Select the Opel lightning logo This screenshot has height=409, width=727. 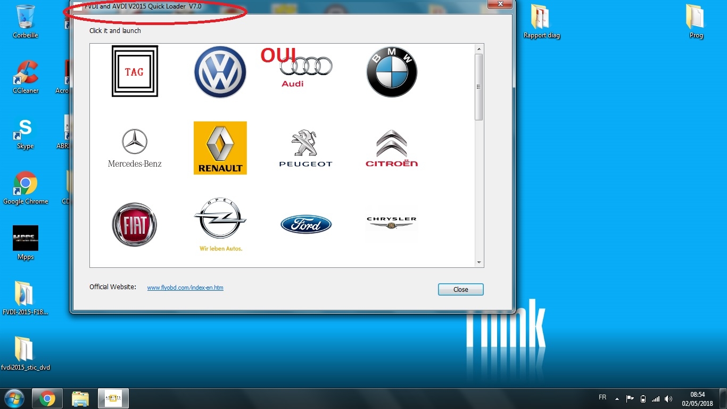point(220,224)
